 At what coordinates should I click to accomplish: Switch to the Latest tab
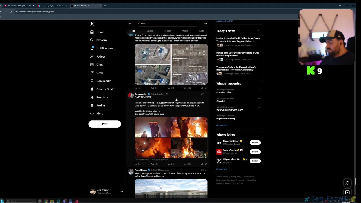[x=149, y=31]
